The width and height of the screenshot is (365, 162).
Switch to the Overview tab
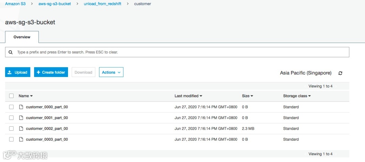pyautogui.click(x=22, y=37)
